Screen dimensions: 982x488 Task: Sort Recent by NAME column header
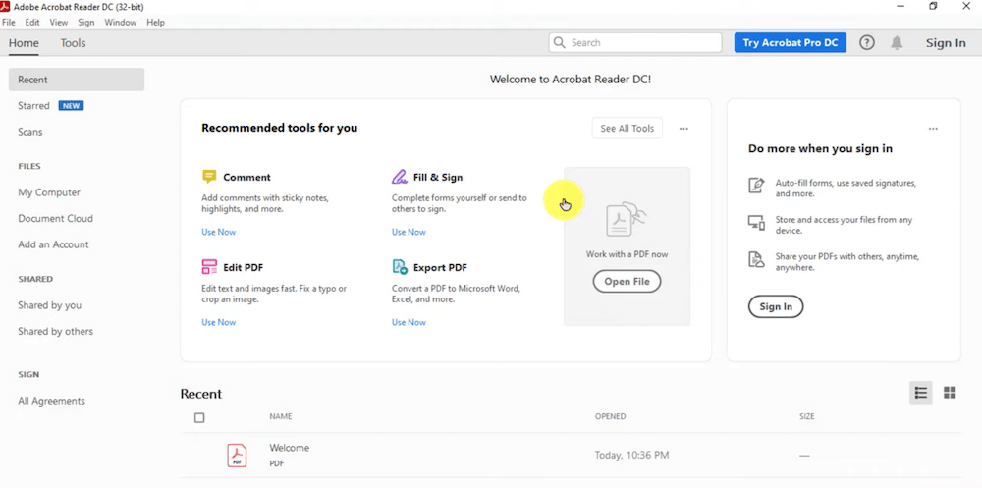pyautogui.click(x=281, y=416)
